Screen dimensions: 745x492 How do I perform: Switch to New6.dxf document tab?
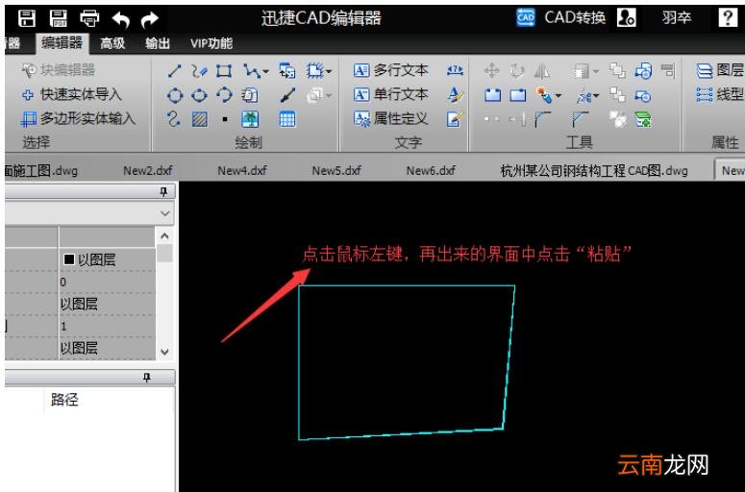431,170
